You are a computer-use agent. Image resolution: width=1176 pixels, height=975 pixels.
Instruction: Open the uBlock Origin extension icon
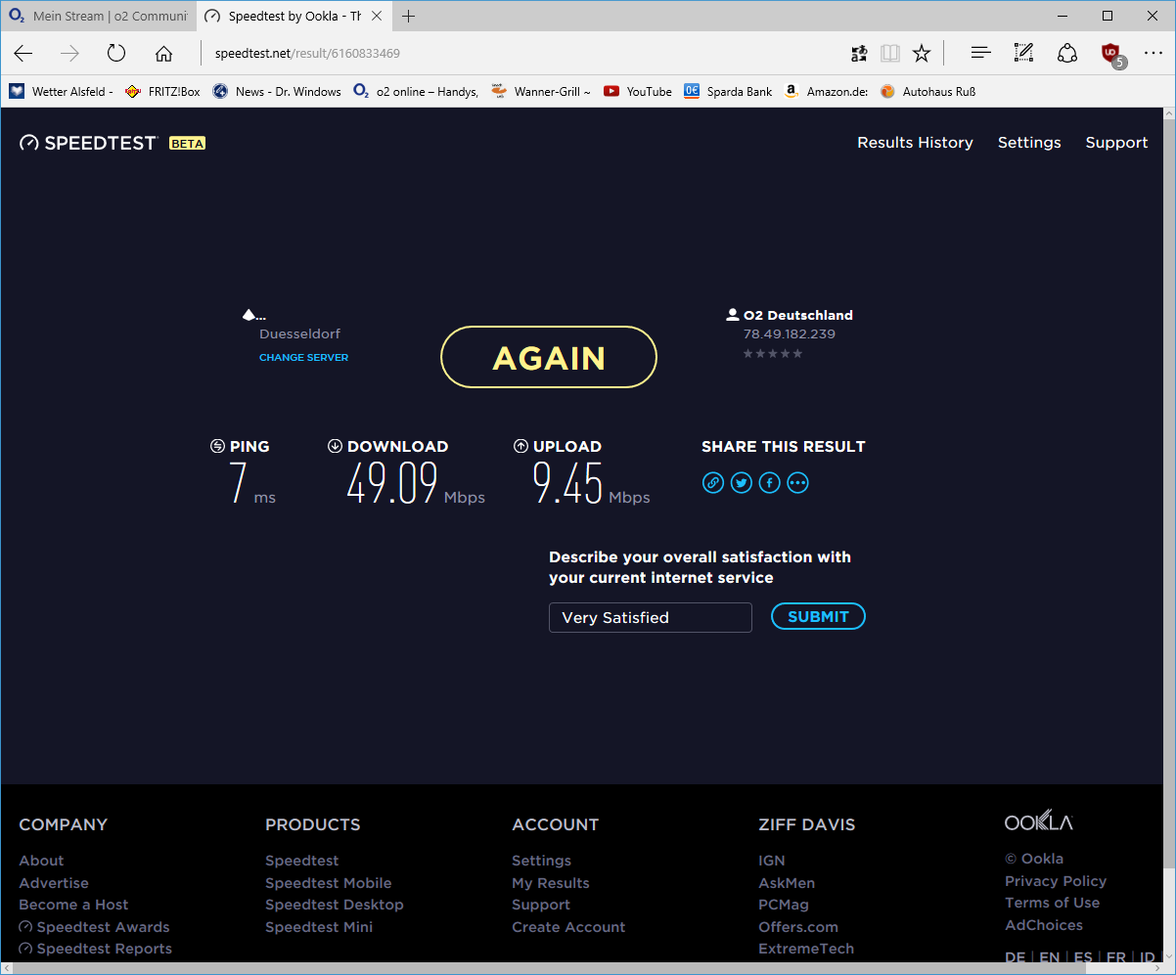point(1111,55)
